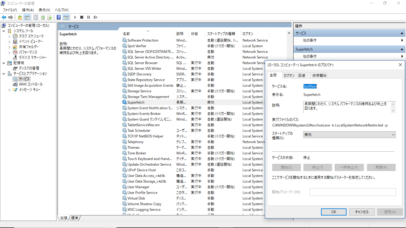Click gear icon of Task Scheduler service

pyautogui.click(x=124, y=130)
